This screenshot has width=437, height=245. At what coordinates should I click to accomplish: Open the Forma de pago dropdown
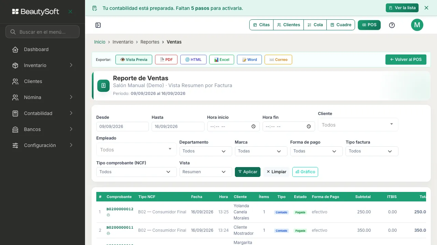pyautogui.click(x=316, y=151)
